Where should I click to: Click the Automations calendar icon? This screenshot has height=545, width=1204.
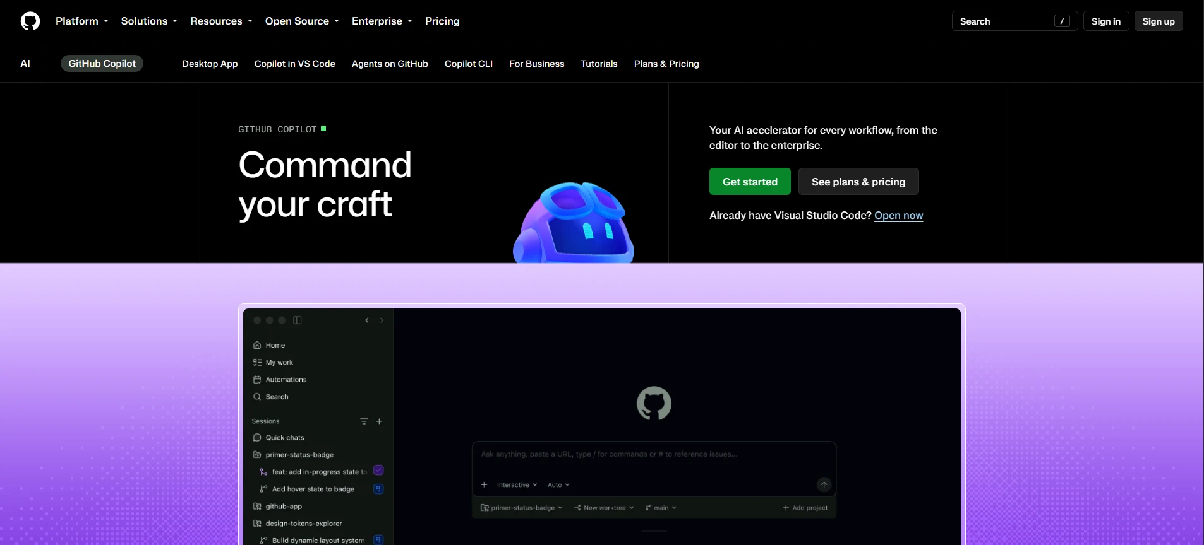click(x=257, y=380)
